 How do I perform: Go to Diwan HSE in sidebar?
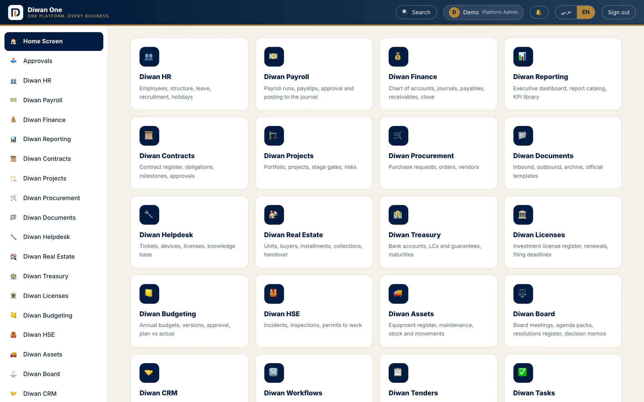coord(54,334)
